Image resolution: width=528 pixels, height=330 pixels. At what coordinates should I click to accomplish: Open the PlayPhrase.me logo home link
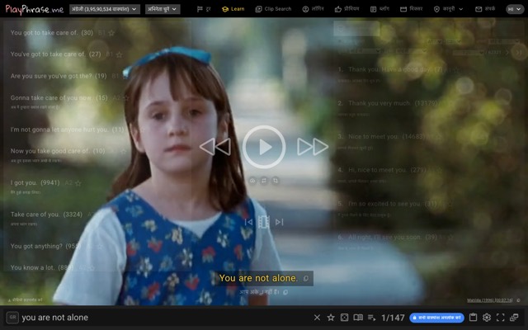35,9
